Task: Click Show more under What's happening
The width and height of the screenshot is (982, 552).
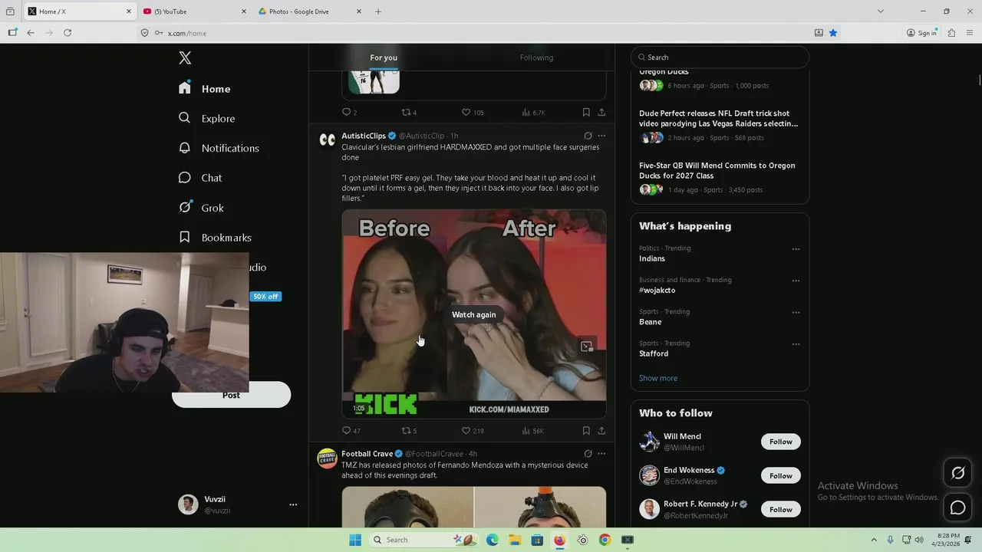Action: 658,378
